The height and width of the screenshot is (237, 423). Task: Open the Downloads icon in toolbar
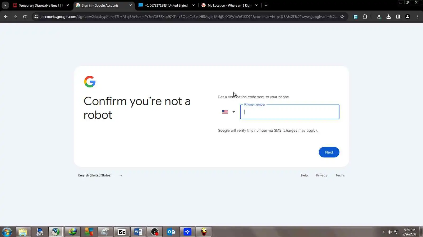tap(389, 17)
